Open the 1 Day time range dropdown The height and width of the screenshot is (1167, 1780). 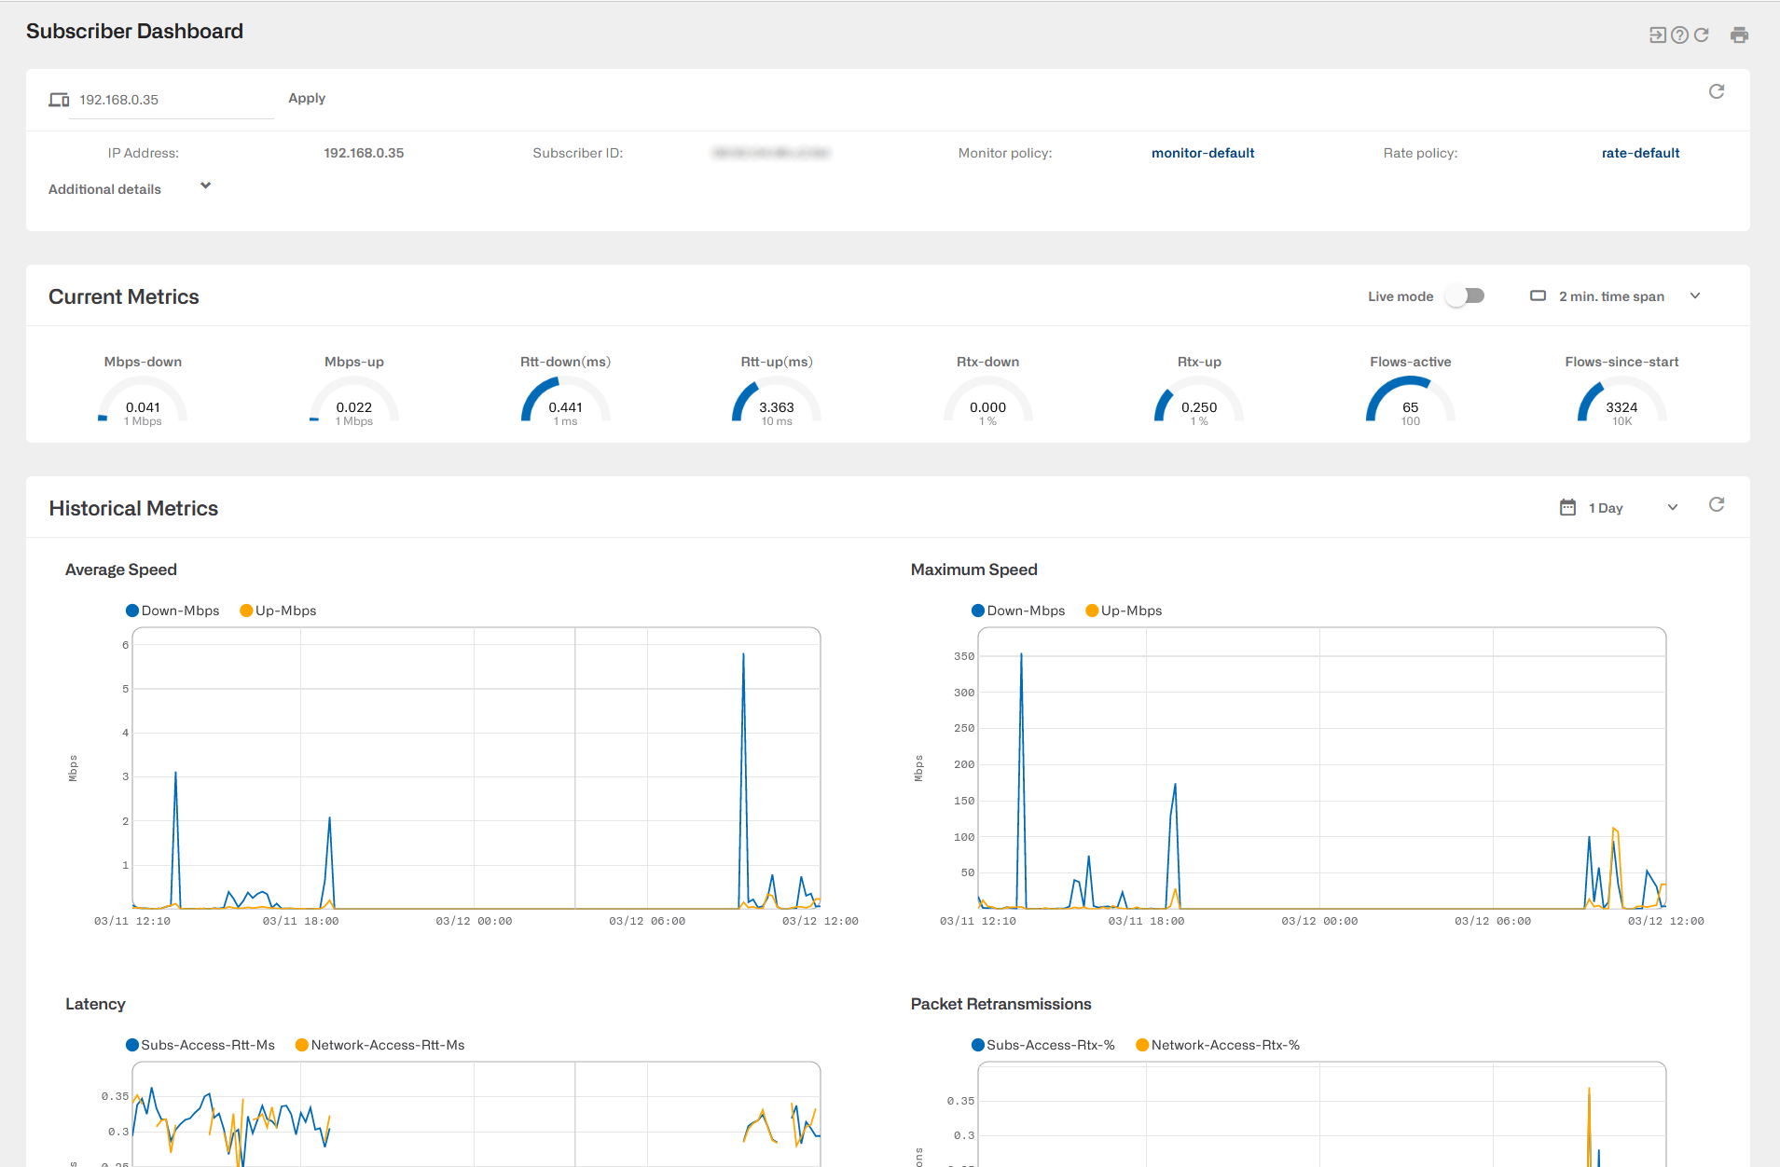1672,507
